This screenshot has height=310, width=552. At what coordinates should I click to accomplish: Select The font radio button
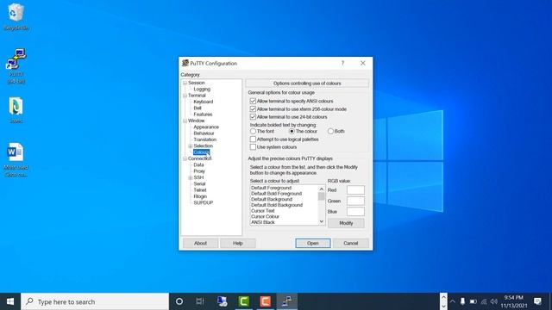[x=253, y=131]
